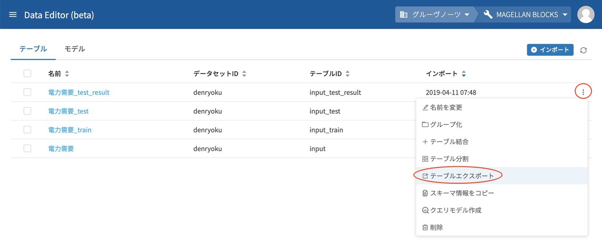Open the hamburger navigation menu
The width and height of the screenshot is (602, 246).
pyautogui.click(x=13, y=15)
